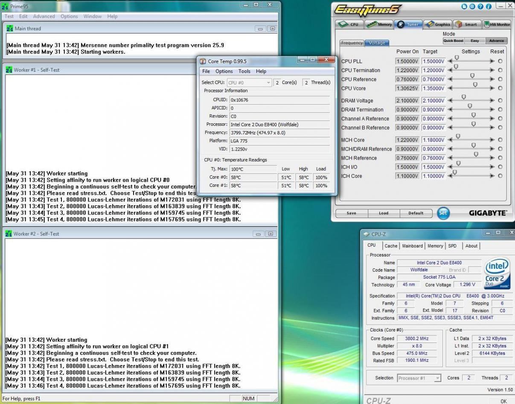Image resolution: width=515 pixels, height=404 pixels.
Task: Click the CPU-Z title bar icon
Action: [x=367, y=234]
